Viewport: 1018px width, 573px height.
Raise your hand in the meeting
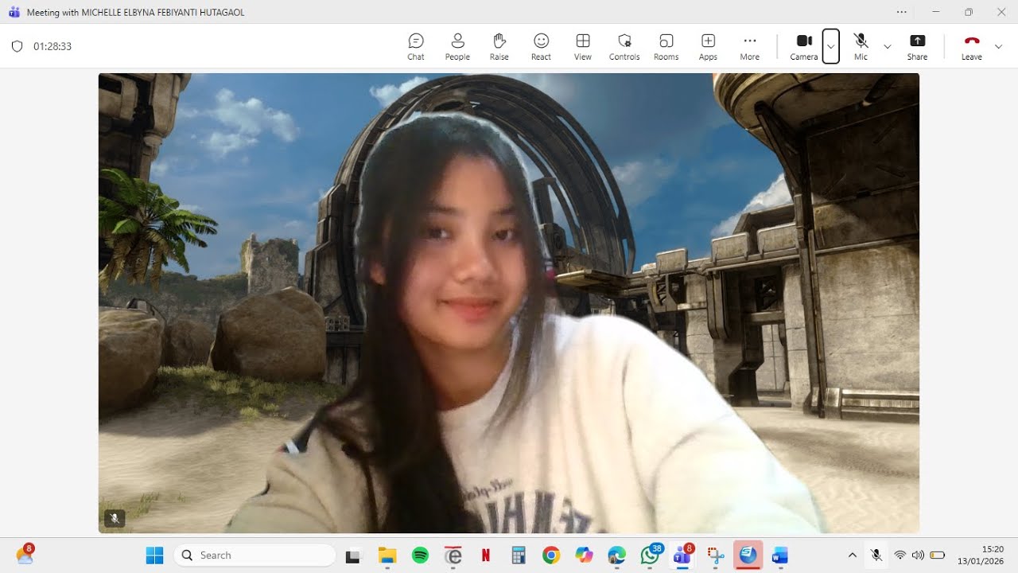tap(499, 46)
